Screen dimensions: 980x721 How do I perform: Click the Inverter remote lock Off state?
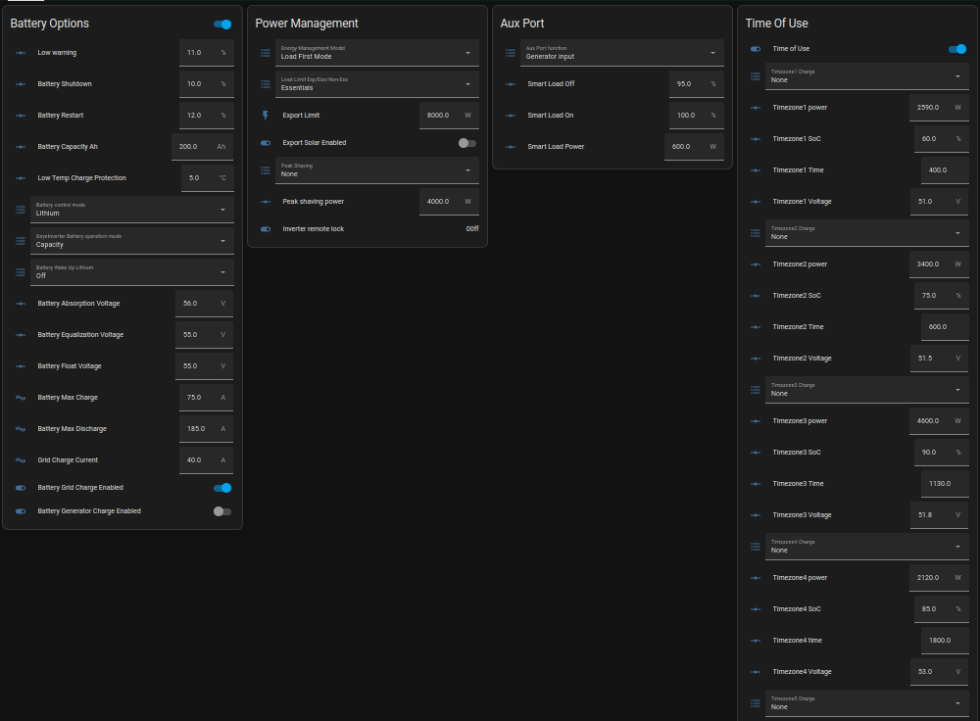pos(472,229)
